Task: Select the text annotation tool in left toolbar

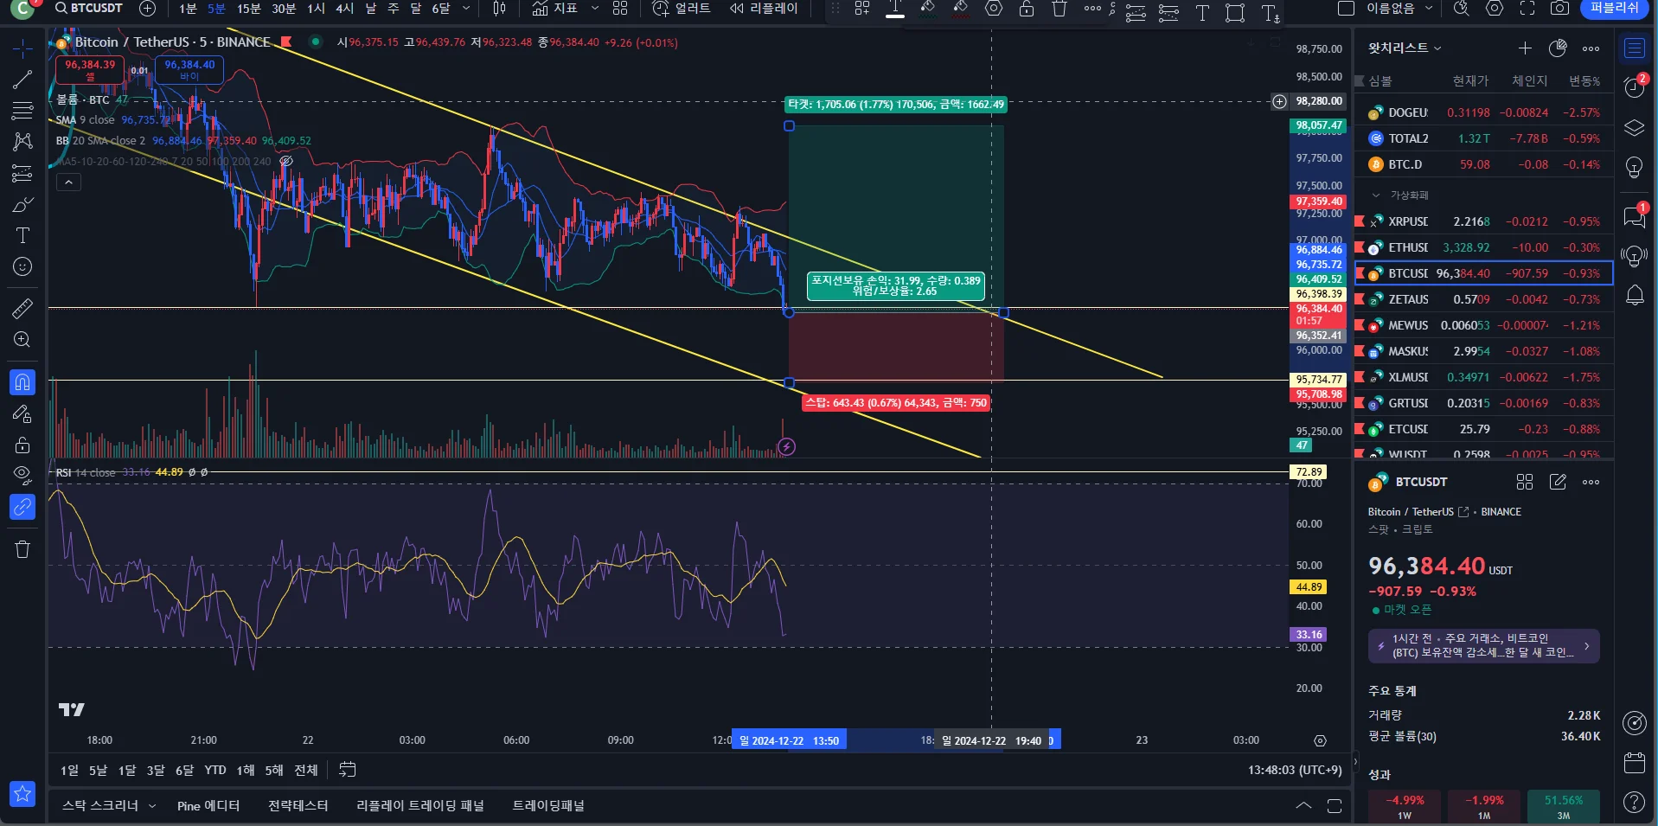Action: [x=22, y=235]
